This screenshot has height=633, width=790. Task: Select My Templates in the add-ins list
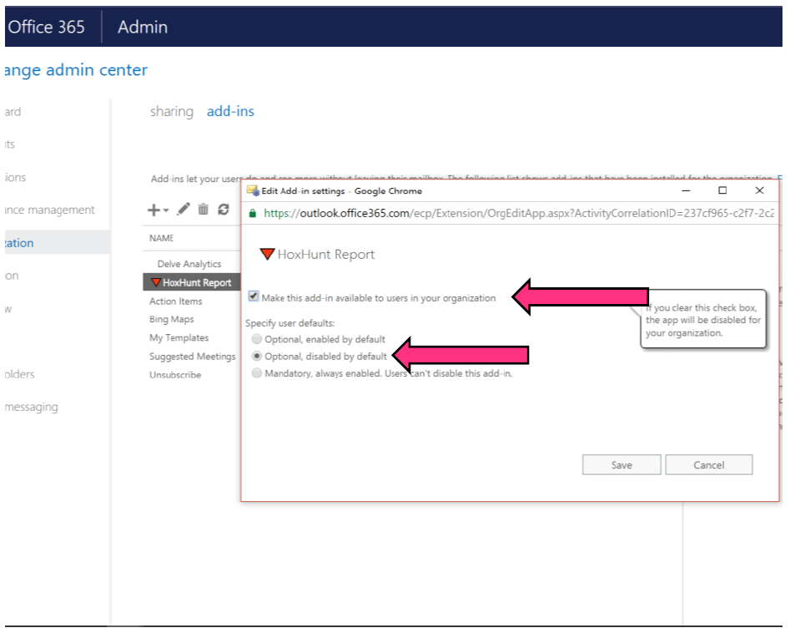coord(179,338)
